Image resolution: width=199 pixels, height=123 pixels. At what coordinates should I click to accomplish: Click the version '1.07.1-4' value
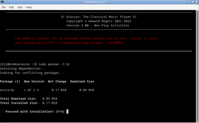click(32, 90)
